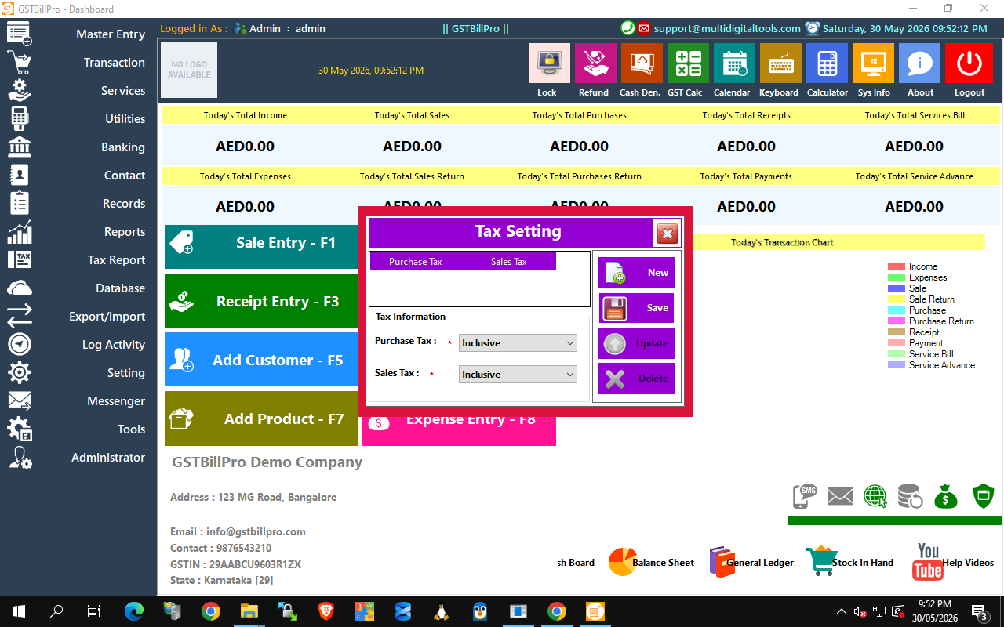Screen dimensions: 1004x627
Task: Click the Setting gear sidebar icon
Action: point(20,373)
